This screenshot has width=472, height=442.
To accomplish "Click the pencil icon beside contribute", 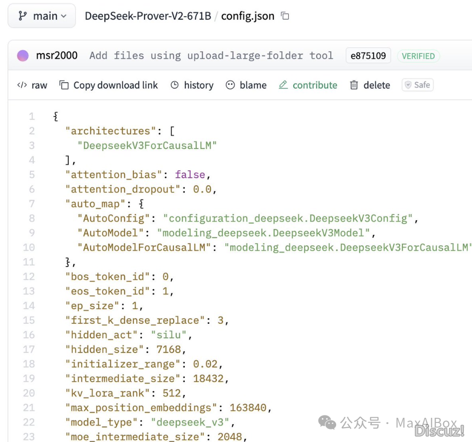I will point(283,85).
